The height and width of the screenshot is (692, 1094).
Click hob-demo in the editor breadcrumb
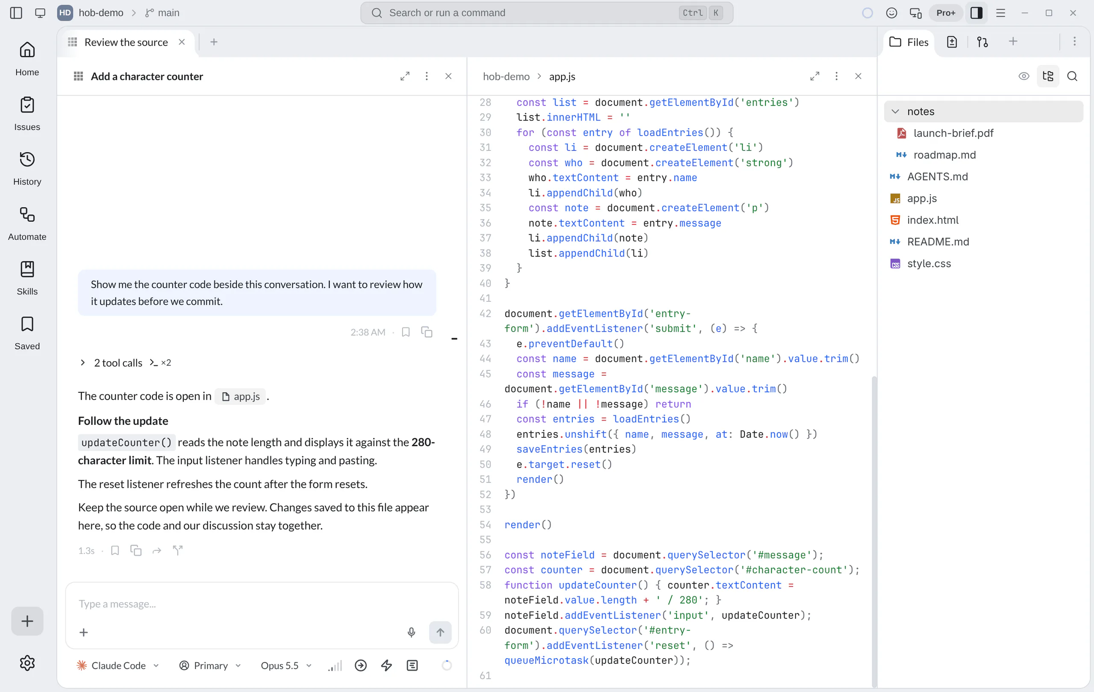pyautogui.click(x=506, y=77)
